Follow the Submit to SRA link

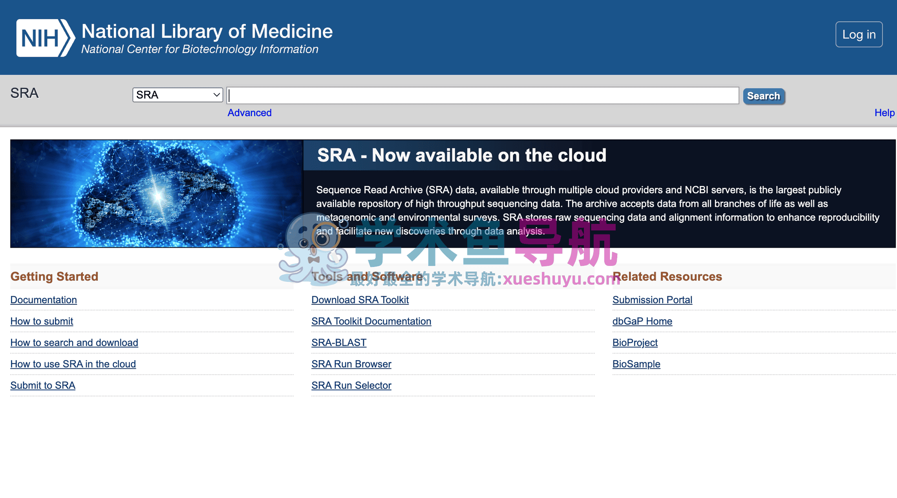43,385
